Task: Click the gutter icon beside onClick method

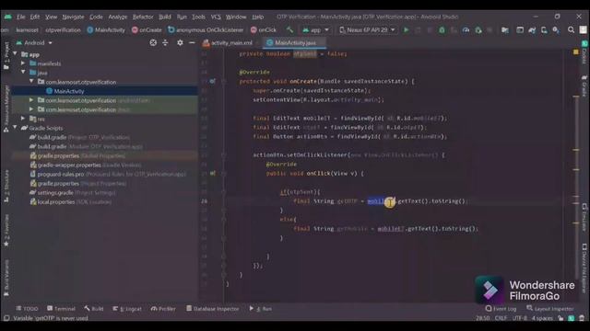Action: pyautogui.click(x=213, y=174)
